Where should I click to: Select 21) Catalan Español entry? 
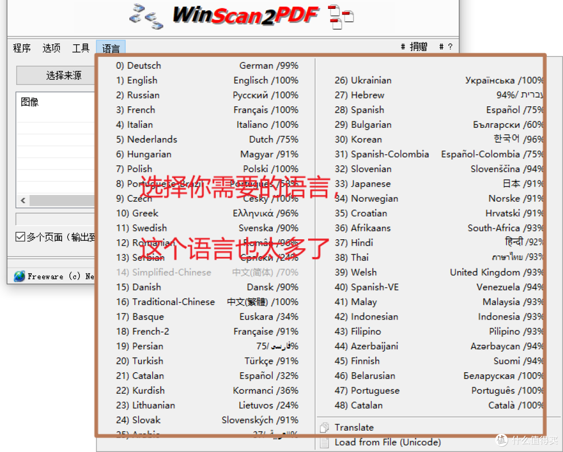(x=207, y=375)
